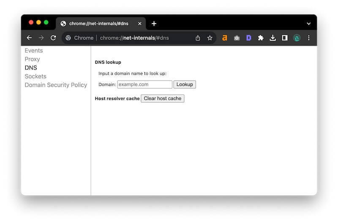Reload the net-internals page
The image size is (338, 223).
coord(53,38)
